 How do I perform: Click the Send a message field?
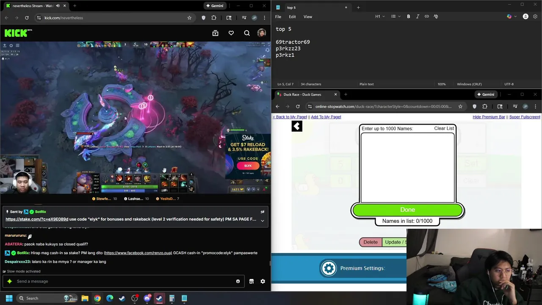[123, 281]
